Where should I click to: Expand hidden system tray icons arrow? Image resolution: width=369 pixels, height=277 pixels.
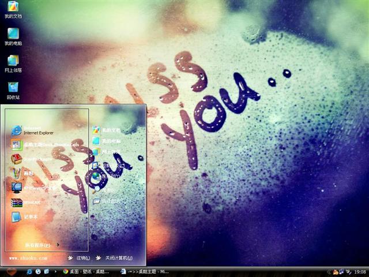click(329, 272)
